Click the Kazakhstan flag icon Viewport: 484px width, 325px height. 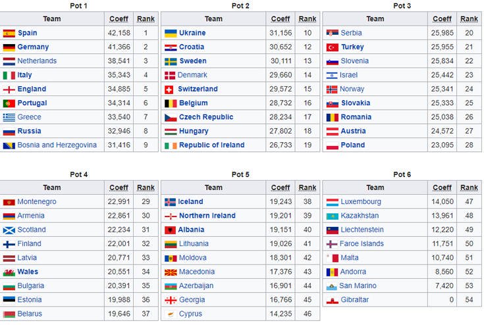point(333,216)
